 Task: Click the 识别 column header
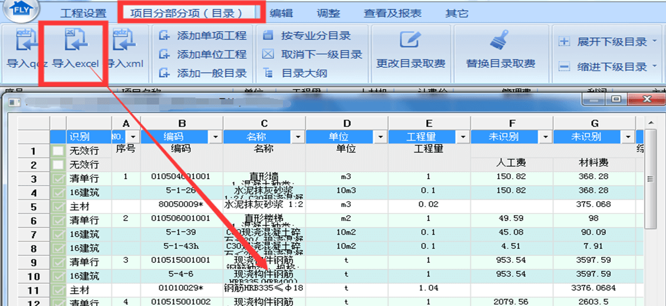(89, 137)
